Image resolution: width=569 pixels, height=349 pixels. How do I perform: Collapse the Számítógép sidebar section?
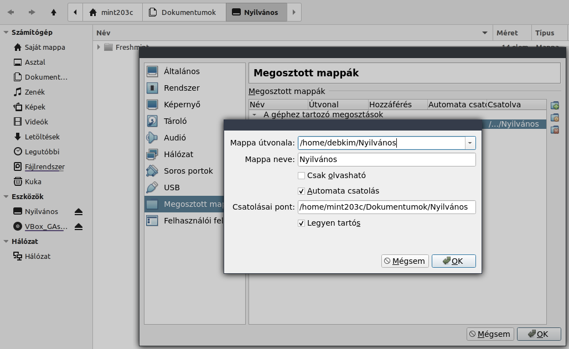tap(6, 32)
